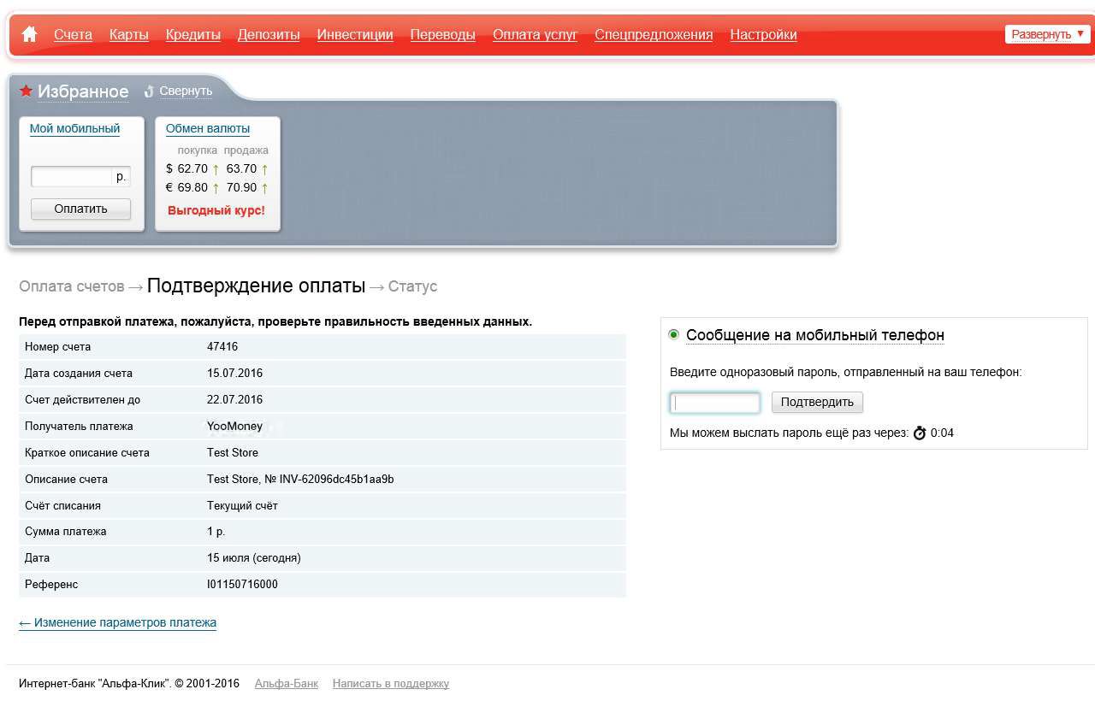Click the Референс label

click(x=51, y=585)
